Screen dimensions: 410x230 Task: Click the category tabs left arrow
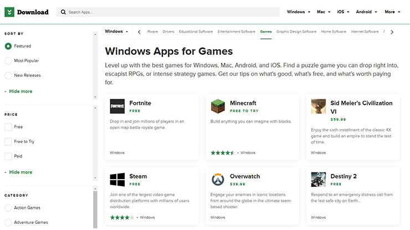(139, 32)
